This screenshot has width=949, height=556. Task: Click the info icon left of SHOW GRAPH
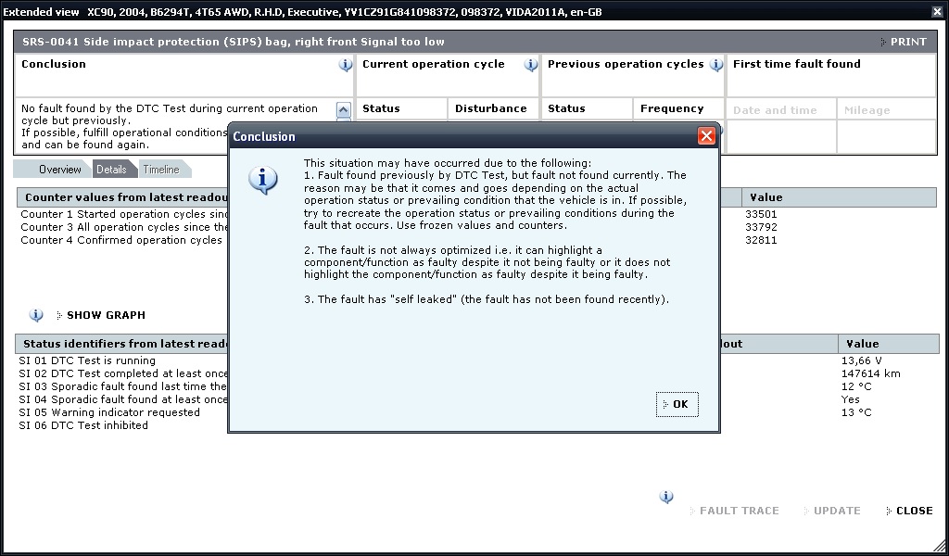(36, 315)
